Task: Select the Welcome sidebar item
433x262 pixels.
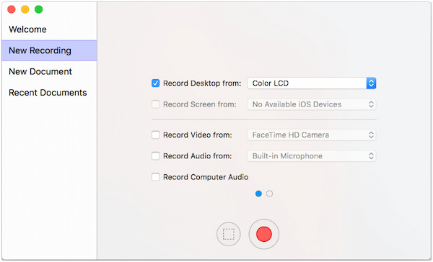Action: pyautogui.click(x=49, y=30)
